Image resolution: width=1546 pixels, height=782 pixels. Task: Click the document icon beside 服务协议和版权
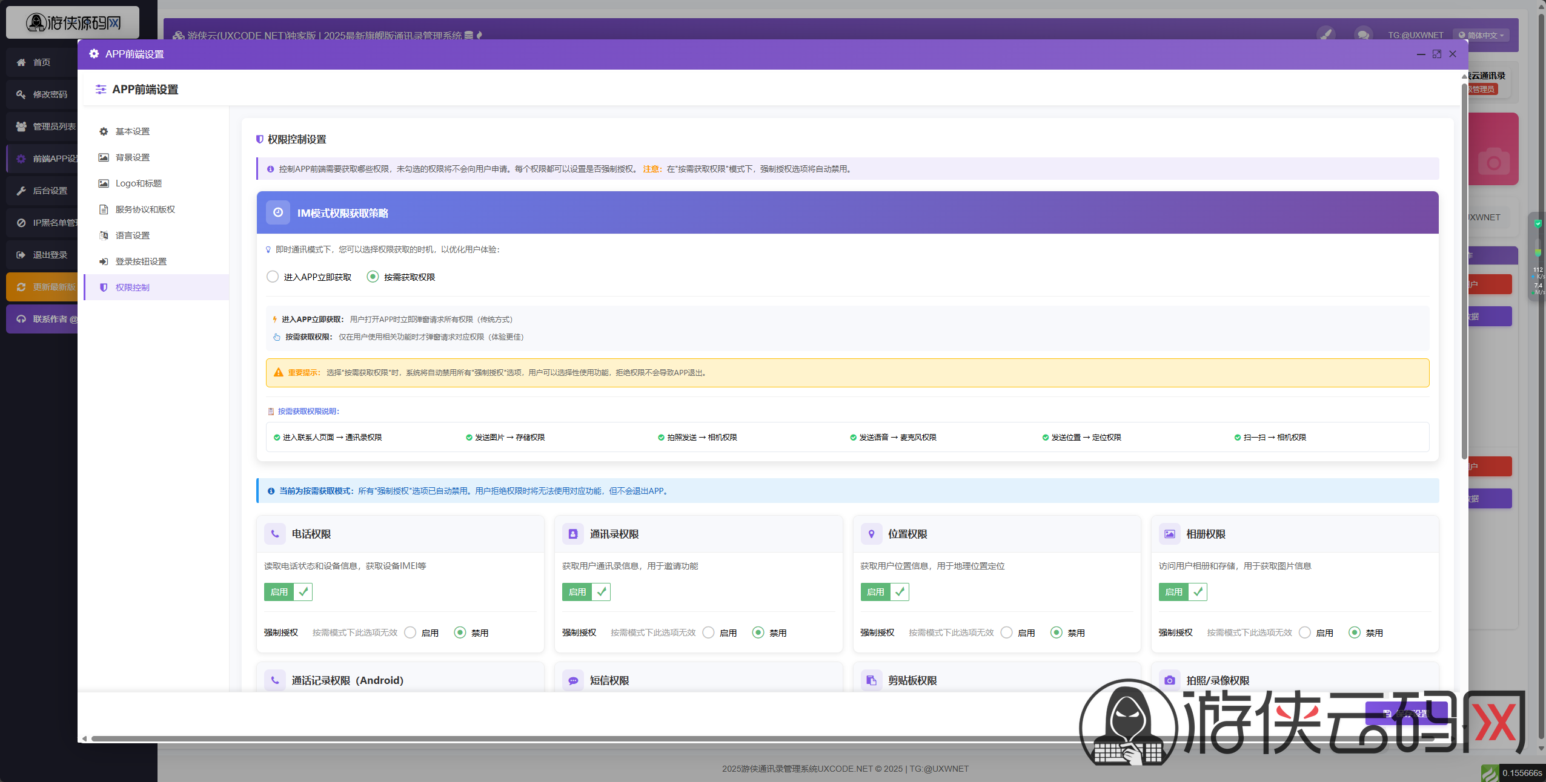point(104,209)
